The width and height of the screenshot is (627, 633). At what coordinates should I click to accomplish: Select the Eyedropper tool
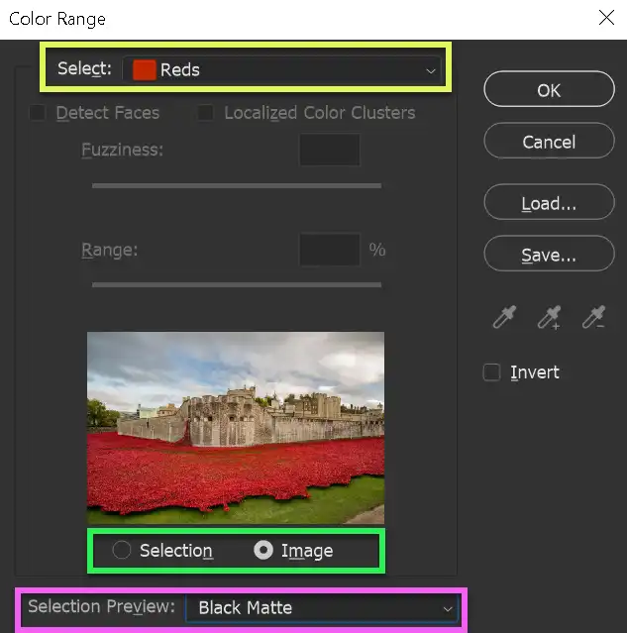click(x=504, y=317)
